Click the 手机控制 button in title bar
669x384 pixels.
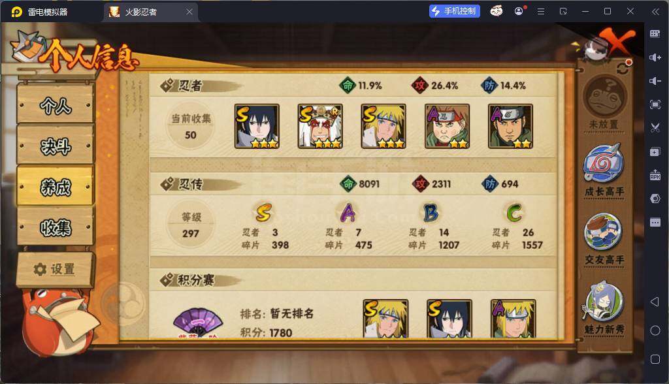[x=455, y=11]
